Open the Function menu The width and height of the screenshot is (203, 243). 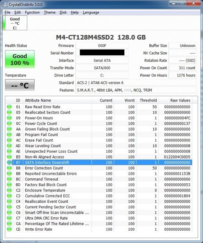click(32, 12)
